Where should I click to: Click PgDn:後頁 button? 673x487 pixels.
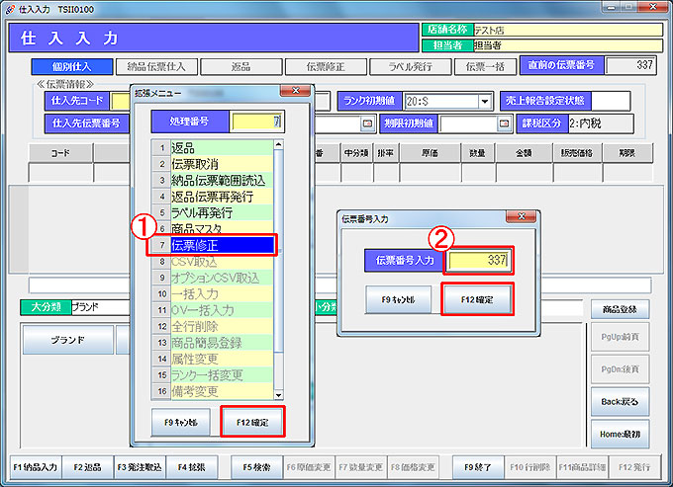coord(621,369)
